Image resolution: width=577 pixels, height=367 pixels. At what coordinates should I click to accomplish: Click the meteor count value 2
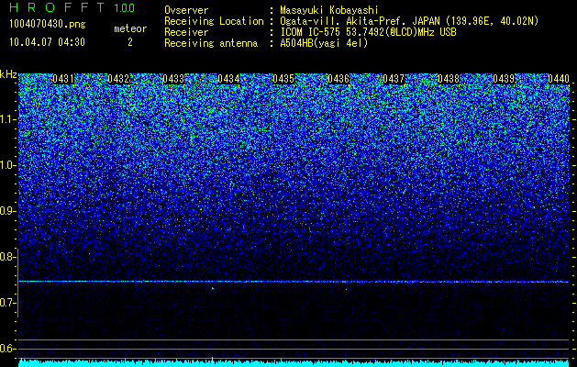[x=130, y=42]
